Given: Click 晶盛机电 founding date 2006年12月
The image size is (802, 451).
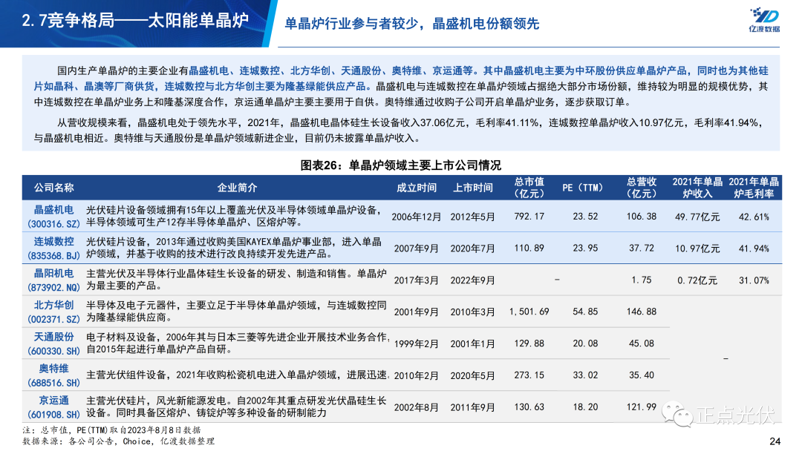Looking at the screenshot, I should point(417,217).
